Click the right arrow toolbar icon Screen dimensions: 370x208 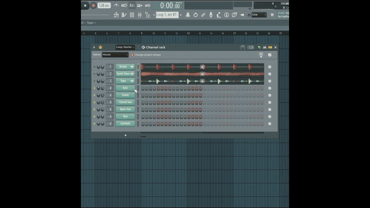point(242,15)
